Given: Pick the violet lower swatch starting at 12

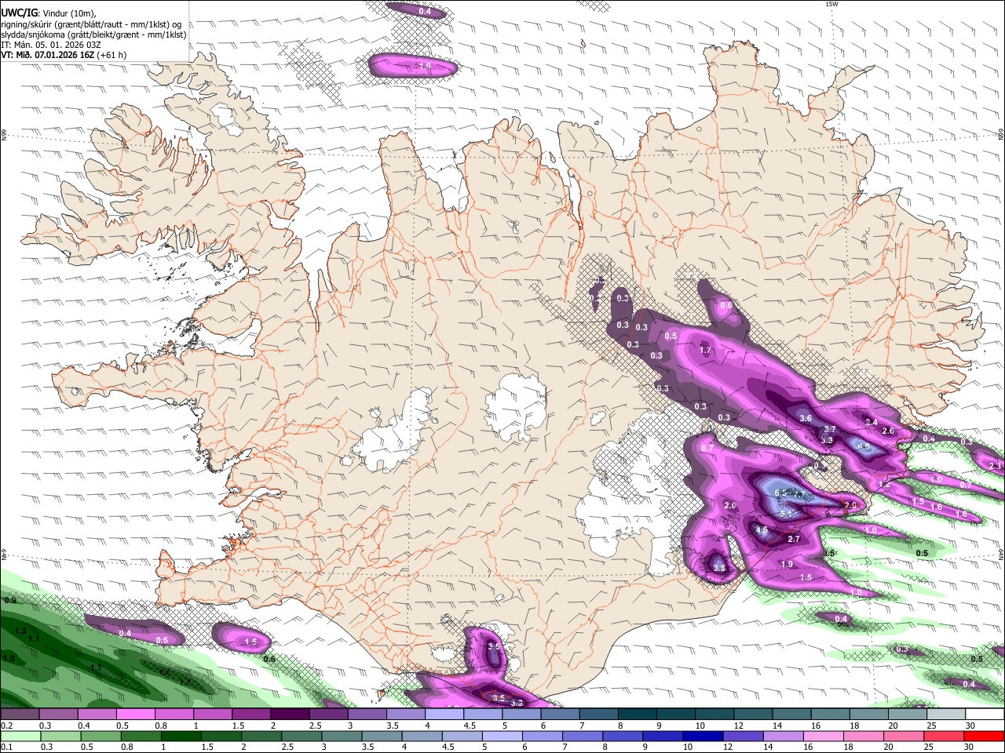Looking at the screenshot, I should [x=742, y=736].
